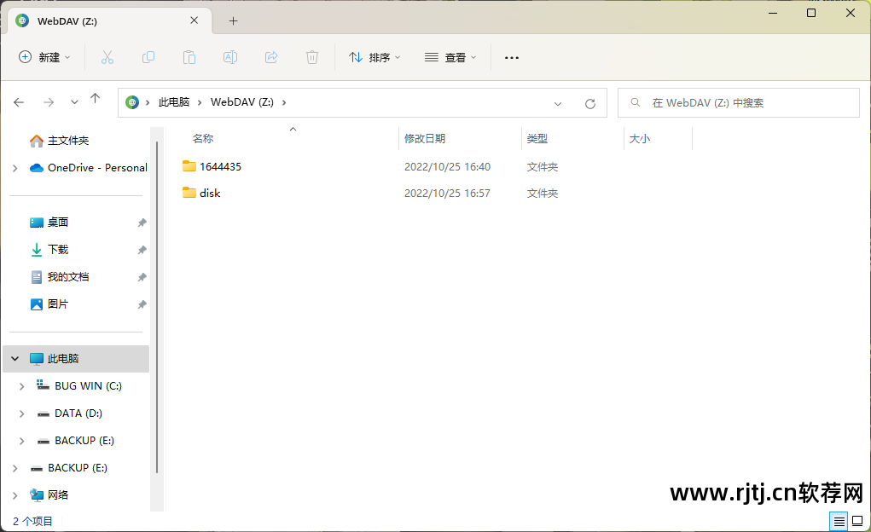Open a new Explorer tab with the plus button

click(233, 20)
